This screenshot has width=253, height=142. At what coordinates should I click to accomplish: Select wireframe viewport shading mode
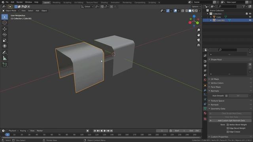tap(187, 11)
